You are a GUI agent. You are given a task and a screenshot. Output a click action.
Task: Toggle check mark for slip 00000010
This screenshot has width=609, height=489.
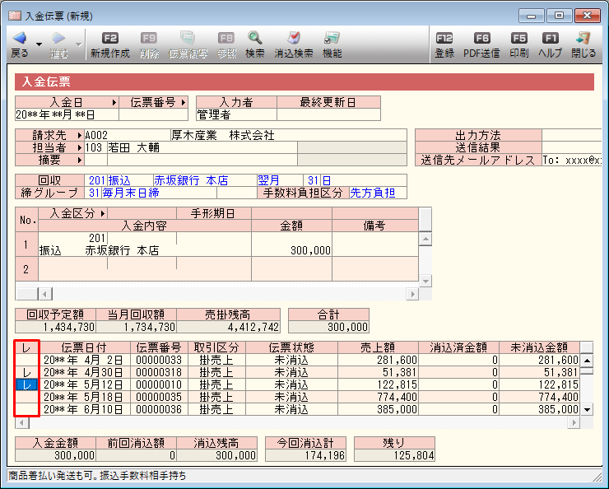point(27,384)
